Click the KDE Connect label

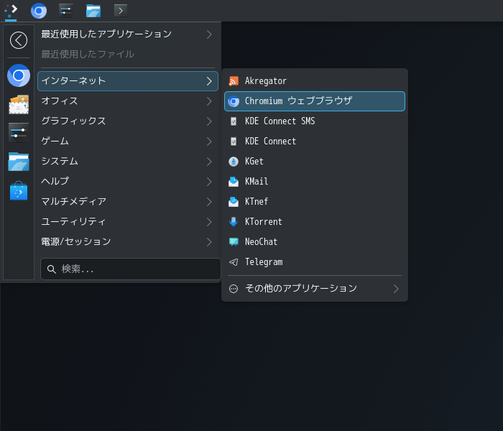point(270,142)
